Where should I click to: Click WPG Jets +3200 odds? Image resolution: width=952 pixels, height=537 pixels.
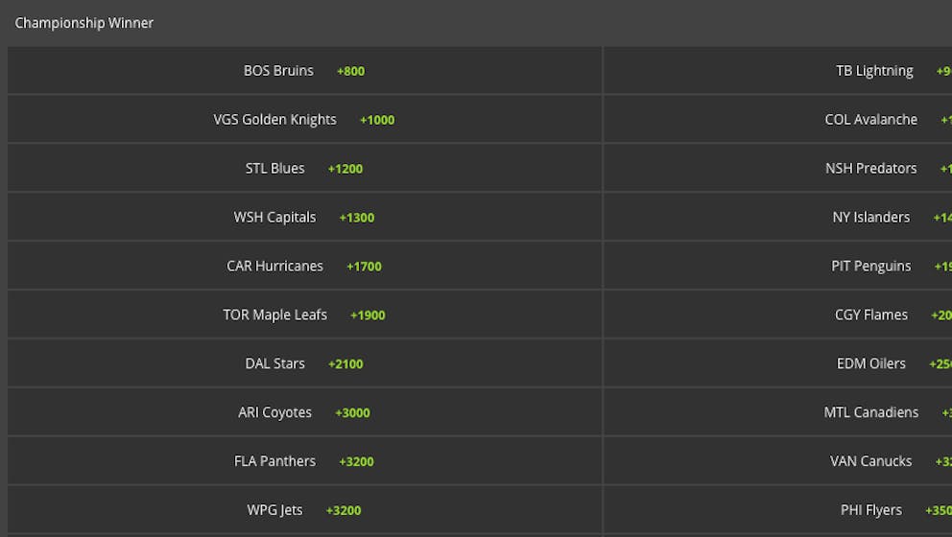click(304, 510)
